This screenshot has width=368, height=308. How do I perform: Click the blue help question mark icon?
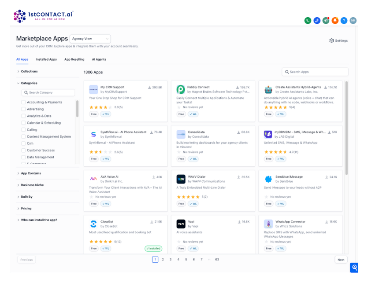tap(344, 21)
